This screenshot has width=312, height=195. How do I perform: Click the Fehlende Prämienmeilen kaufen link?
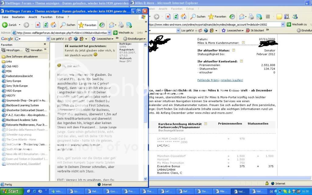(x=220, y=80)
